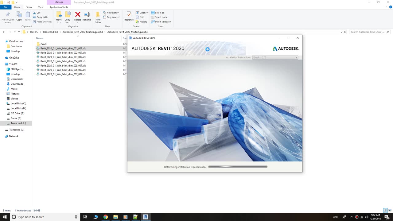Open the Application Tools tab

pyautogui.click(x=59, y=7)
